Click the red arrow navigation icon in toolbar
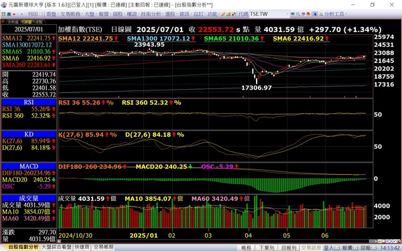This screenshot has height=251, width=402. tap(14, 14)
